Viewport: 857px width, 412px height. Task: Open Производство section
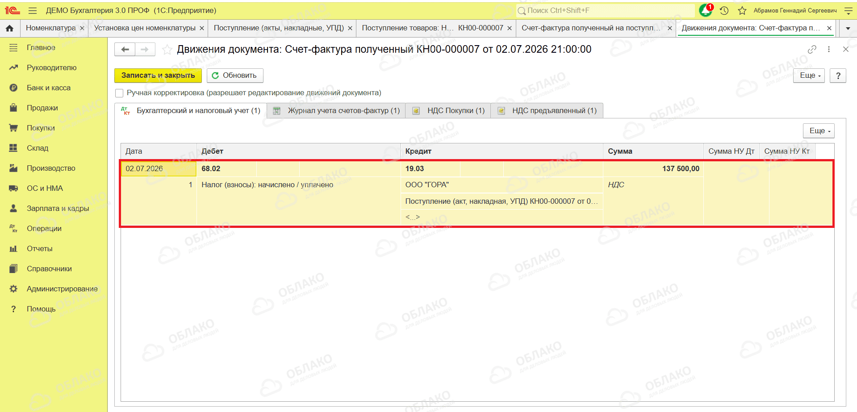click(x=51, y=168)
